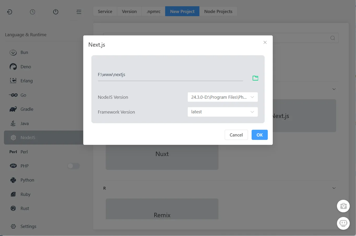The width and height of the screenshot is (356, 236).
Task: Close the Next.js dialog
Action: pyautogui.click(x=265, y=42)
